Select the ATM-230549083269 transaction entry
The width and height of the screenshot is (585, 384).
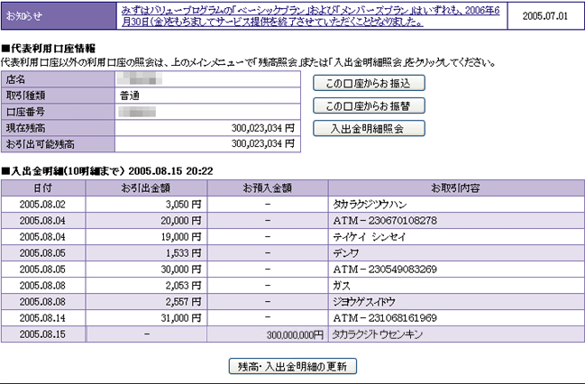click(x=385, y=270)
